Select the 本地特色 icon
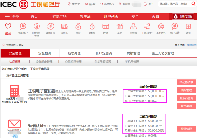The width and height of the screenshot is (197, 138). pyautogui.click(x=161, y=26)
